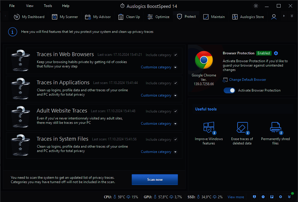Uncheck Include category for Adult Website Traces
Image resolution: width=298 pixels, height=202 pixels.
coord(175,111)
